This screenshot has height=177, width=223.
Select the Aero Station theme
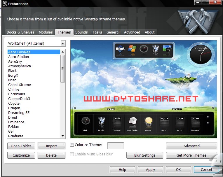click(x=34, y=57)
